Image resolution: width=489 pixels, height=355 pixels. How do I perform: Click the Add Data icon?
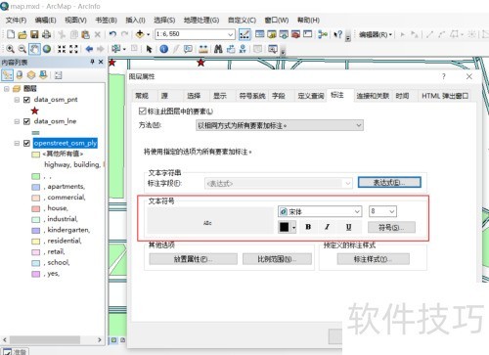coord(140,34)
